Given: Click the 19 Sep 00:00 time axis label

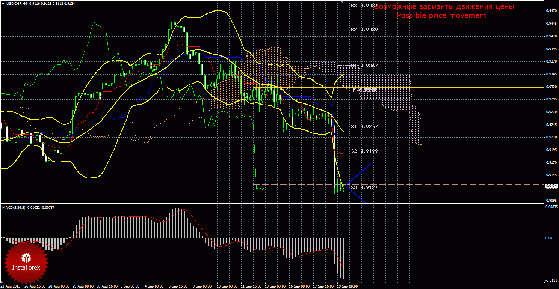Looking at the screenshot, I should tap(347, 286).
